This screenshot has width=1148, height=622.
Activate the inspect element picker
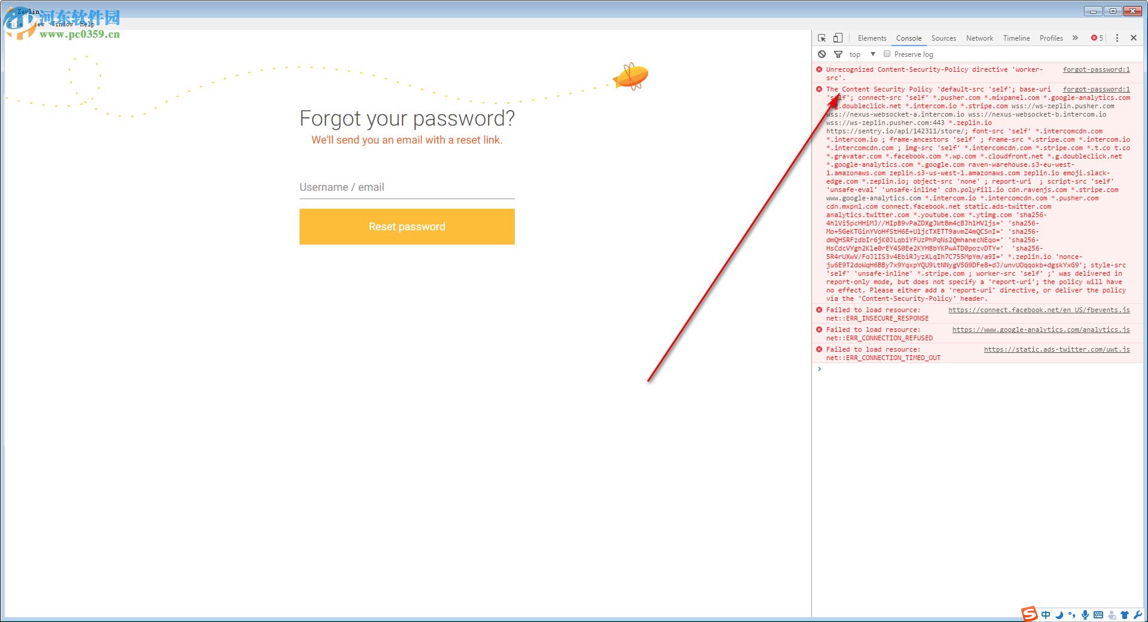coord(822,38)
